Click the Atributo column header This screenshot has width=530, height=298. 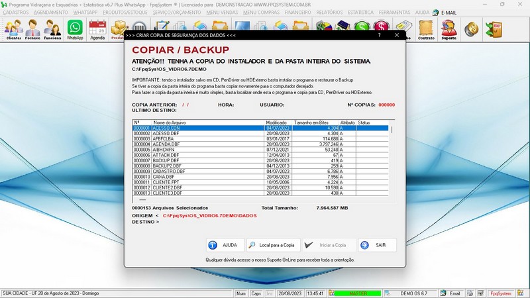point(347,123)
